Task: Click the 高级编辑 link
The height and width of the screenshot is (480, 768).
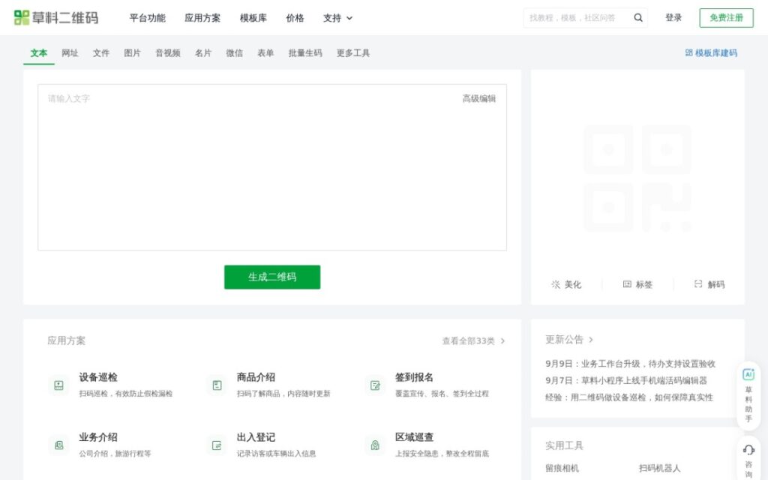Action: coord(479,98)
